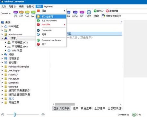The image size is (147, 117).
Task: Expand the 库 tree node
Action: pyautogui.click(x=2, y=31)
